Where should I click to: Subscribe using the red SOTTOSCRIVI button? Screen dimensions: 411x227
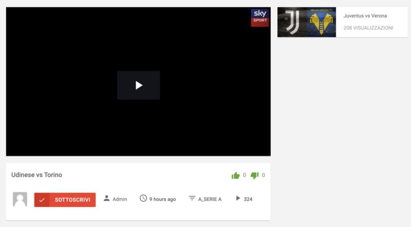point(72,200)
